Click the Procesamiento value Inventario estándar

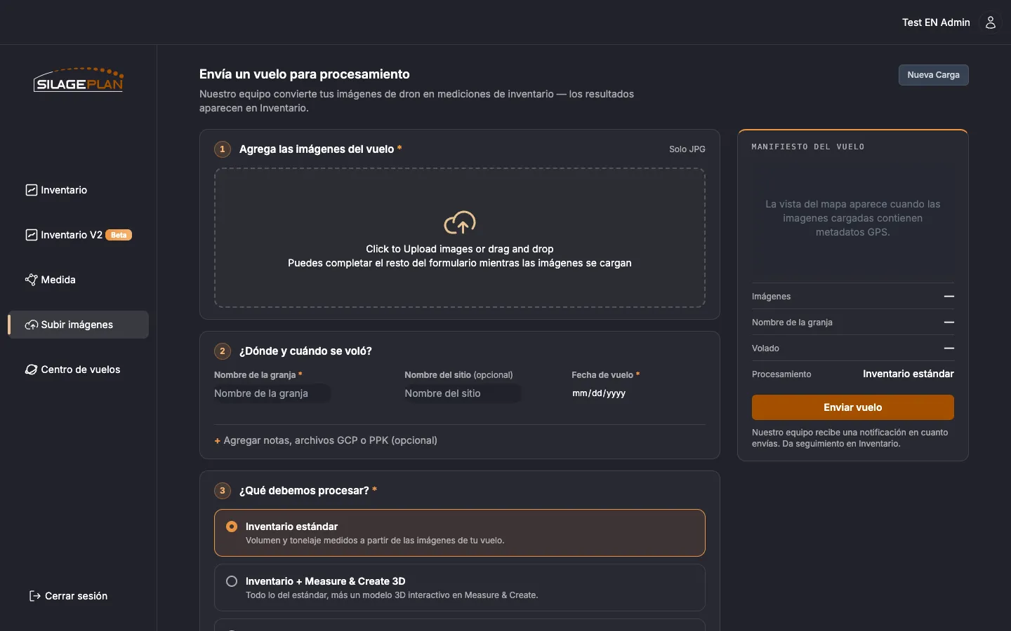pos(908,374)
